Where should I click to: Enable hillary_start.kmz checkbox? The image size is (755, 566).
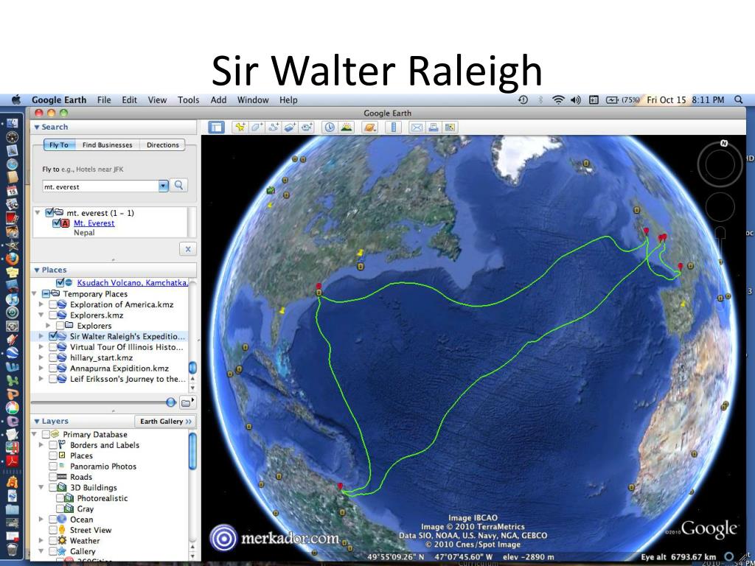pyautogui.click(x=53, y=357)
